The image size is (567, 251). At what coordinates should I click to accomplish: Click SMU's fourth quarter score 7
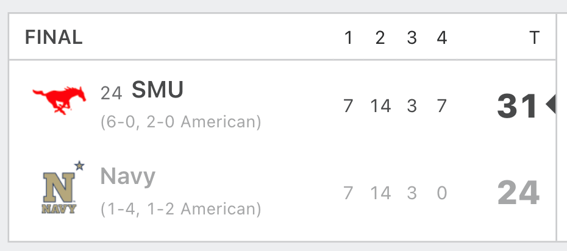tap(442, 106)
